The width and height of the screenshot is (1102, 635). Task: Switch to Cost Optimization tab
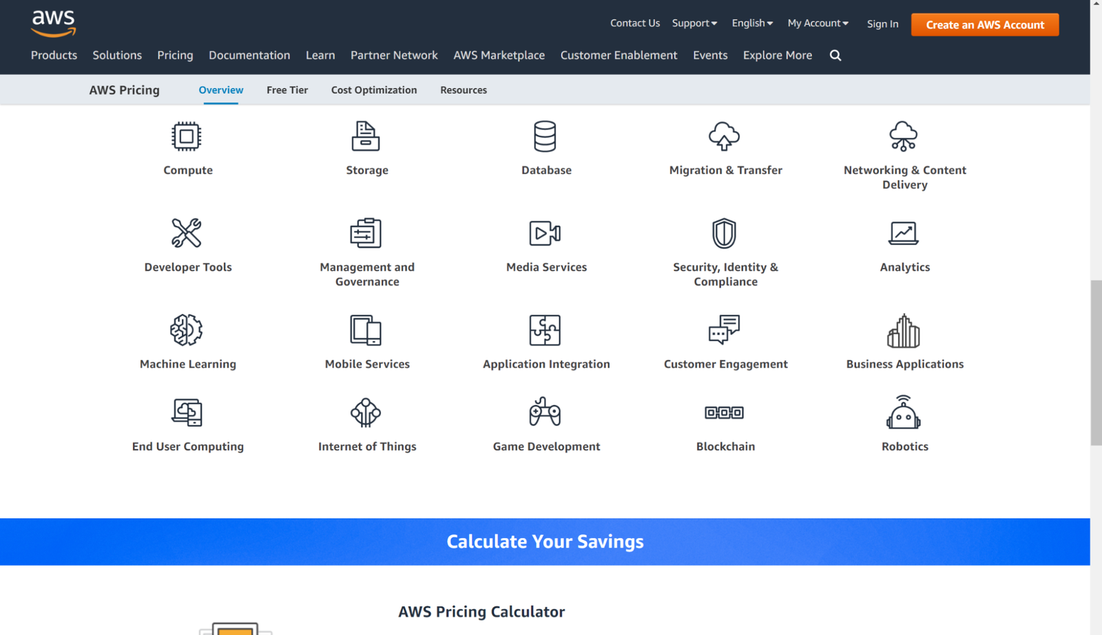(x=374, y=90)
